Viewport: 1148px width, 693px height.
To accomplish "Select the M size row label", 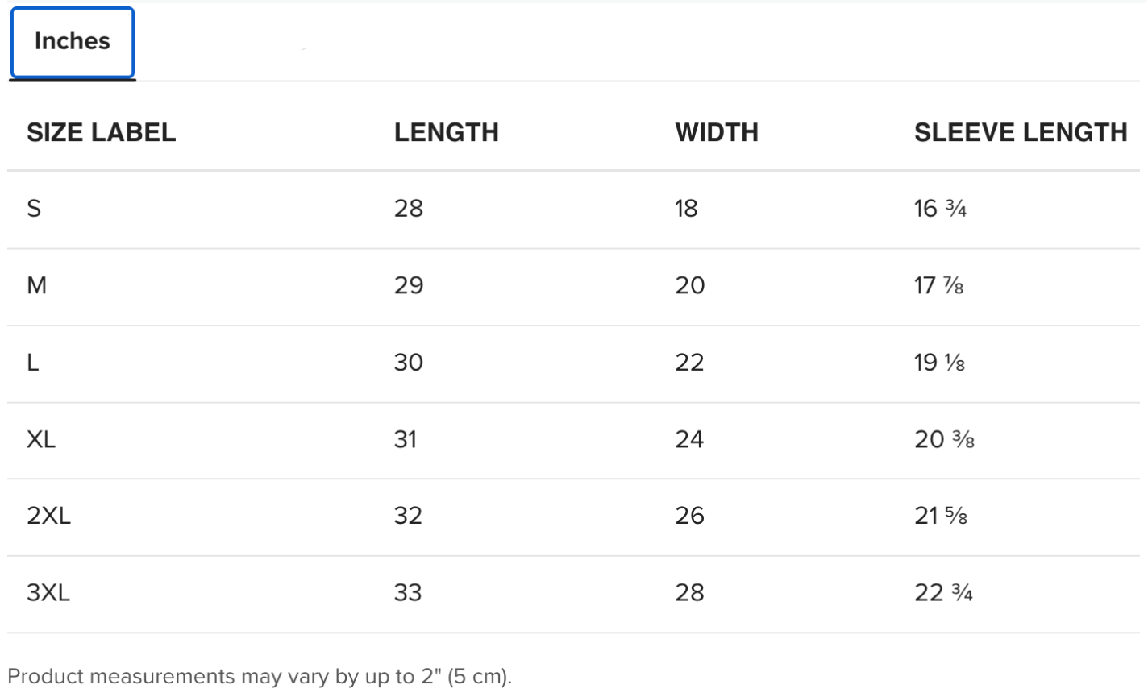I will (x=37, y=285).
